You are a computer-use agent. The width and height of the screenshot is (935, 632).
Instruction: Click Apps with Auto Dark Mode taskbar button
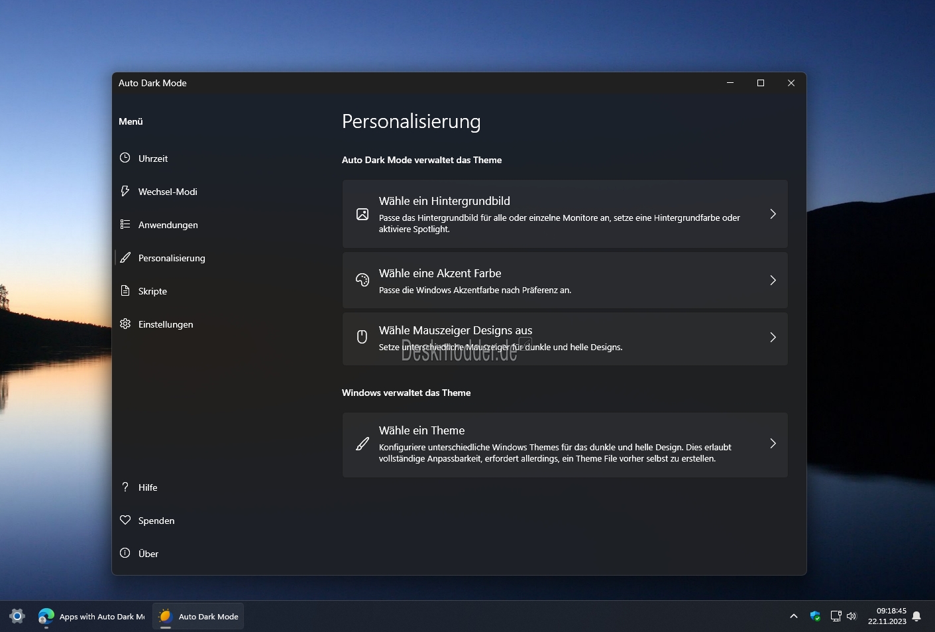click(91, 616)
